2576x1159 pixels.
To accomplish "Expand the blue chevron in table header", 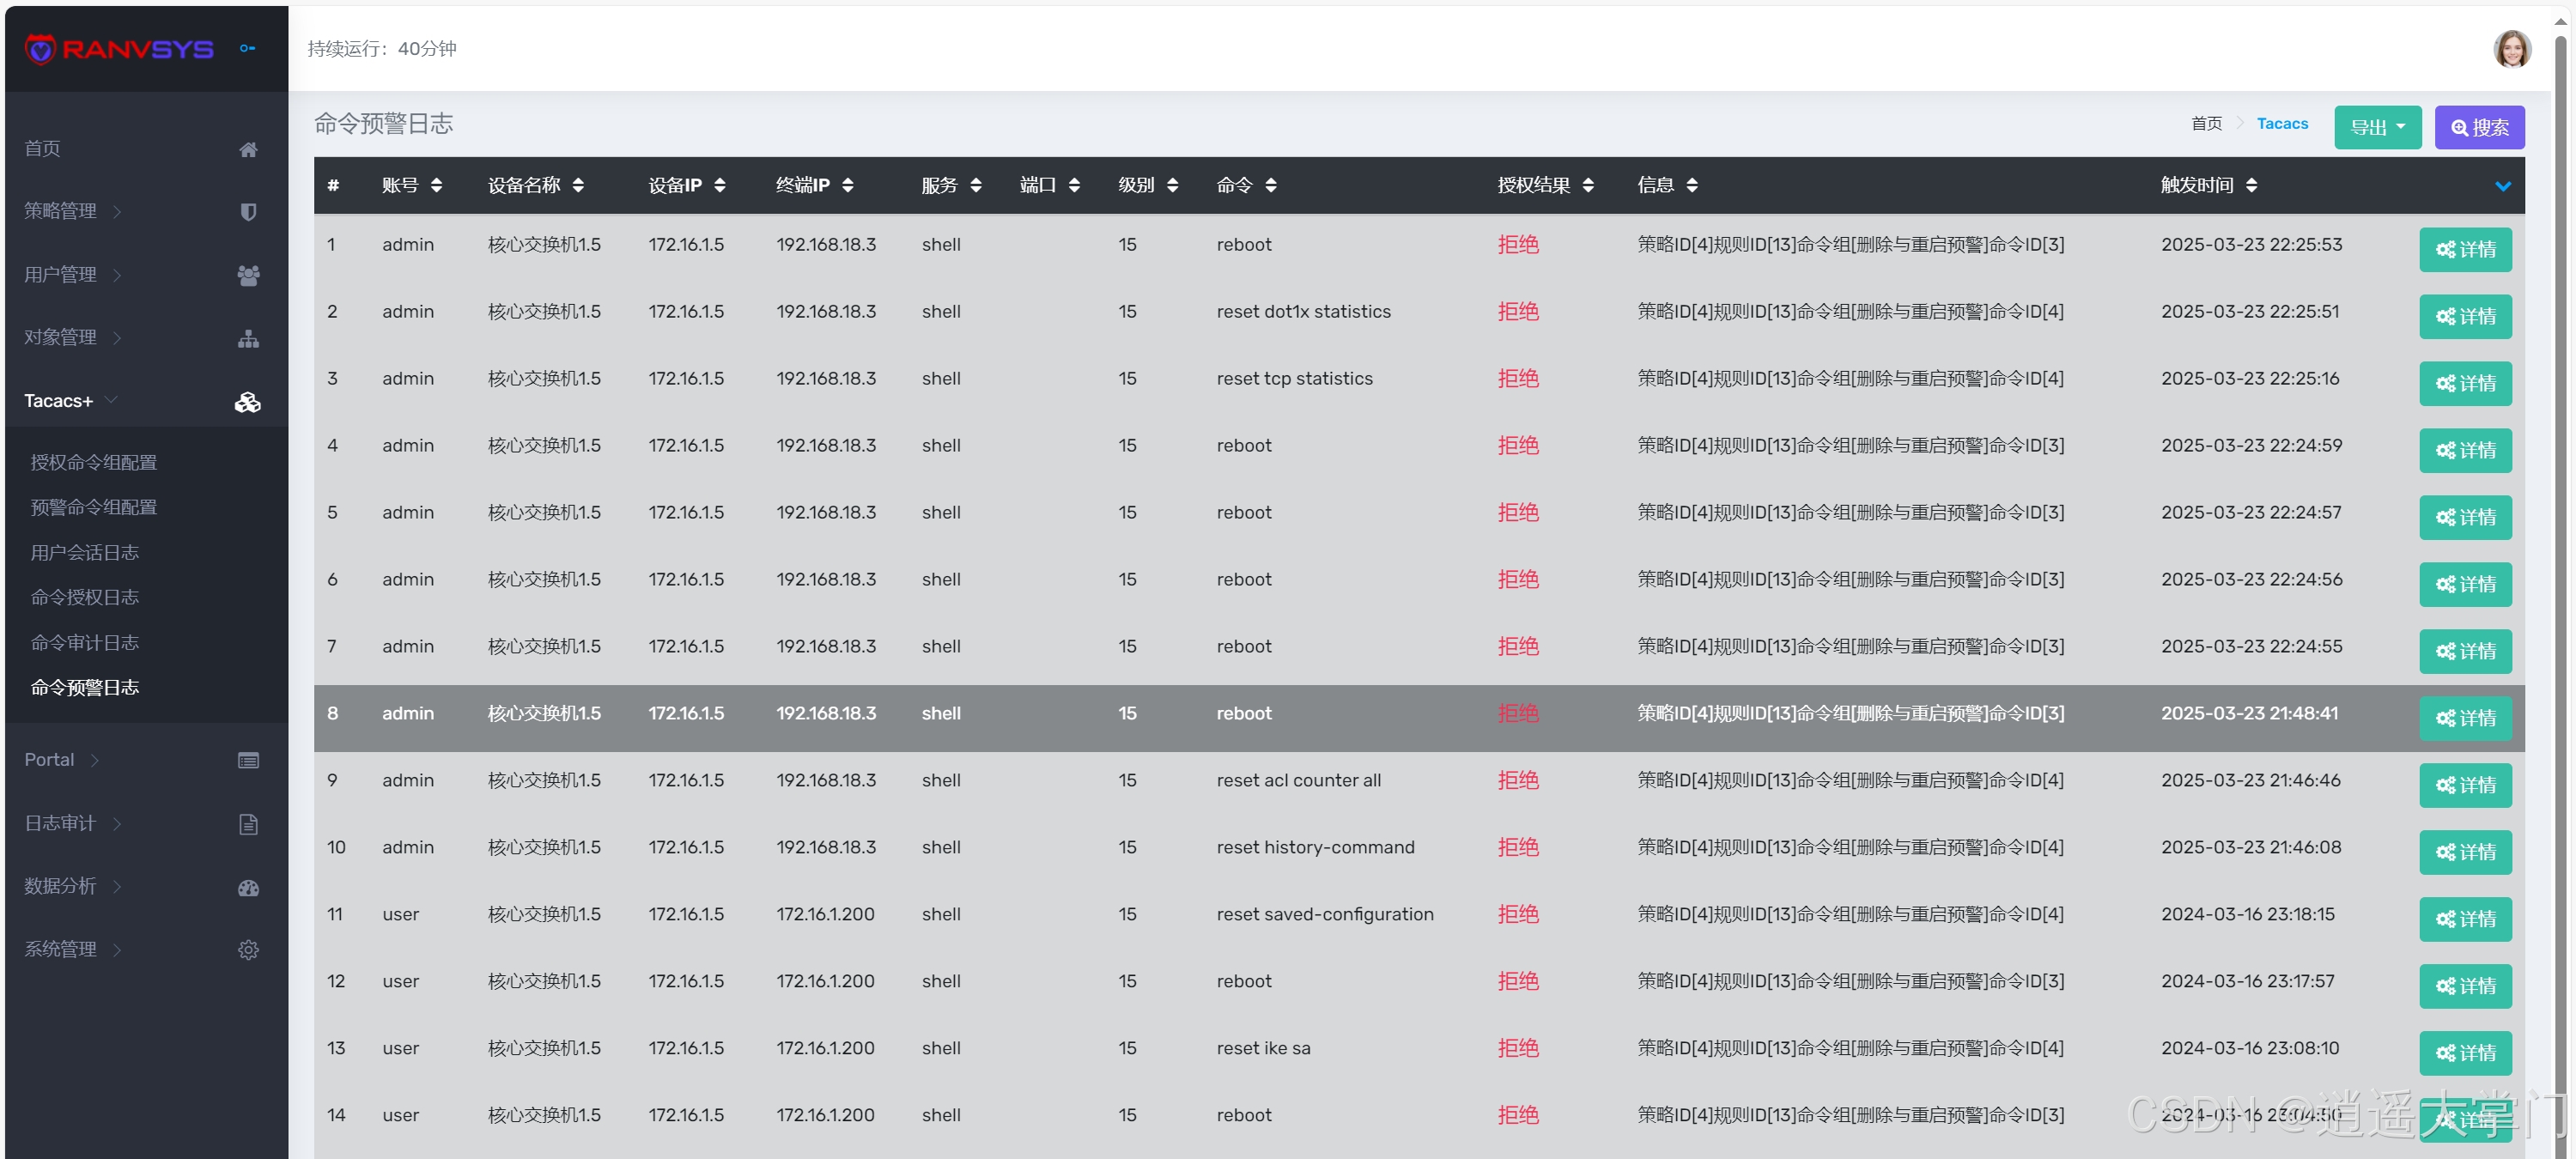I will [2502, 186].
